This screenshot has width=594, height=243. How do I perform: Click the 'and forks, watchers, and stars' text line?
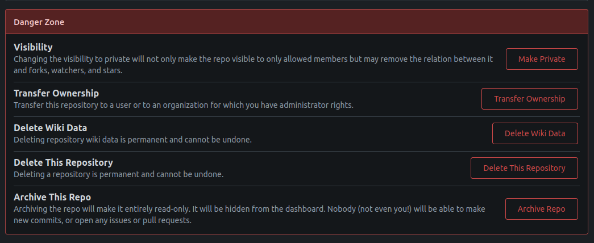(x=68, y=70)
